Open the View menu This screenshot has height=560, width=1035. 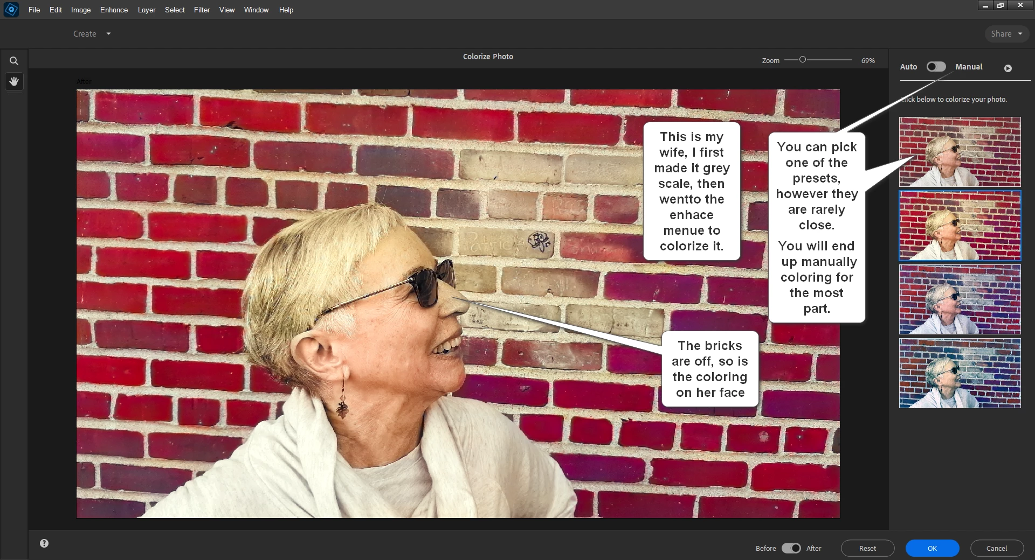(x=227, y=10)
